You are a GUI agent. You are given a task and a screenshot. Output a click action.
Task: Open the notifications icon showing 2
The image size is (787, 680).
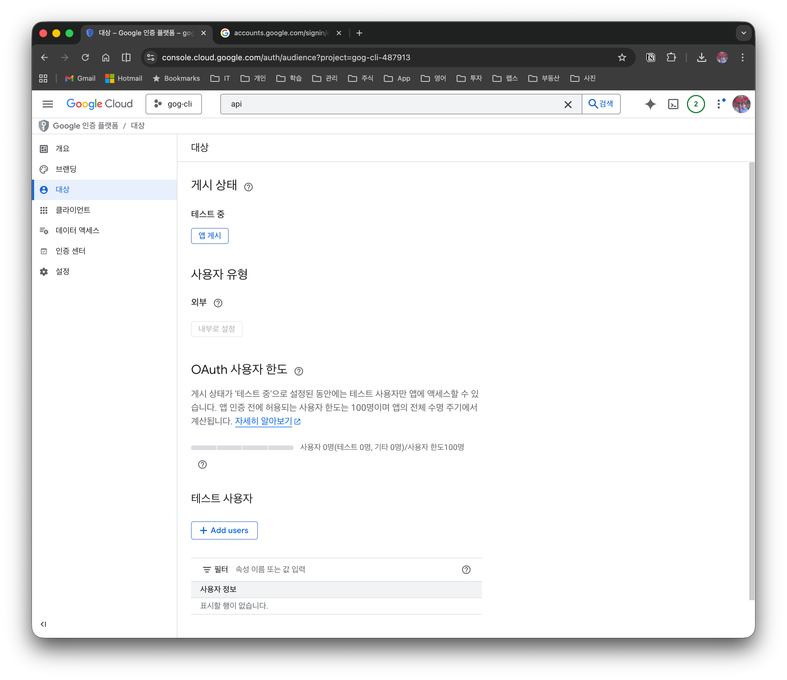pyautogui.click(x=696, y=104)
